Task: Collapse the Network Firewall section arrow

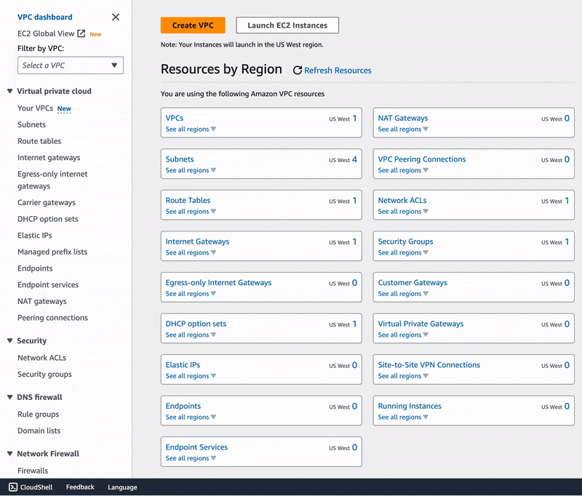Action: [10, 454]
